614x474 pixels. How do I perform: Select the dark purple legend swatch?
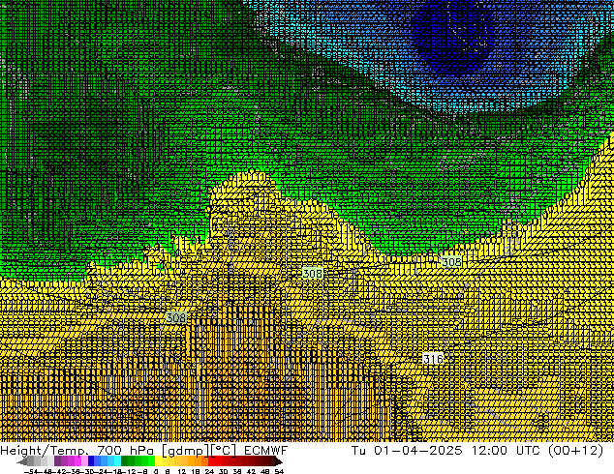(x=57, y=460)
